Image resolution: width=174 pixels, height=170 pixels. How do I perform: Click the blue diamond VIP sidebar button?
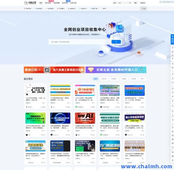[172, 39]
